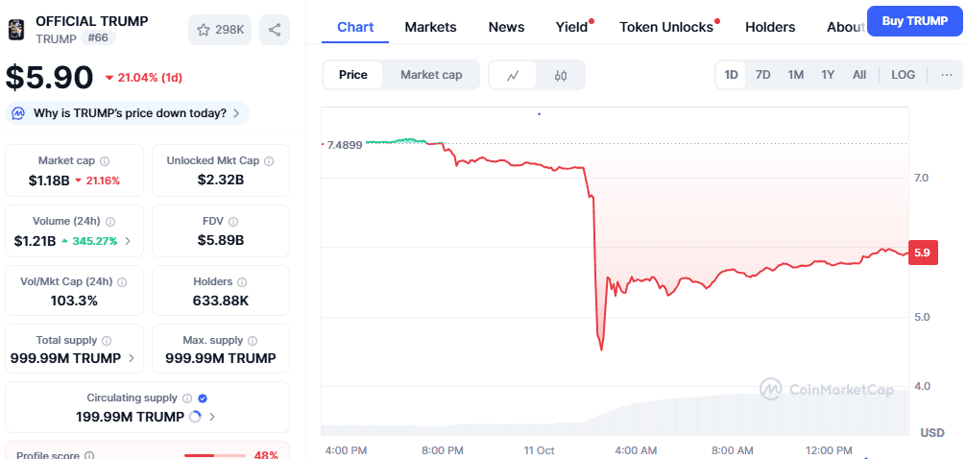
Task: Click the Buy TRUMP button
Action: tap(914, 20)
